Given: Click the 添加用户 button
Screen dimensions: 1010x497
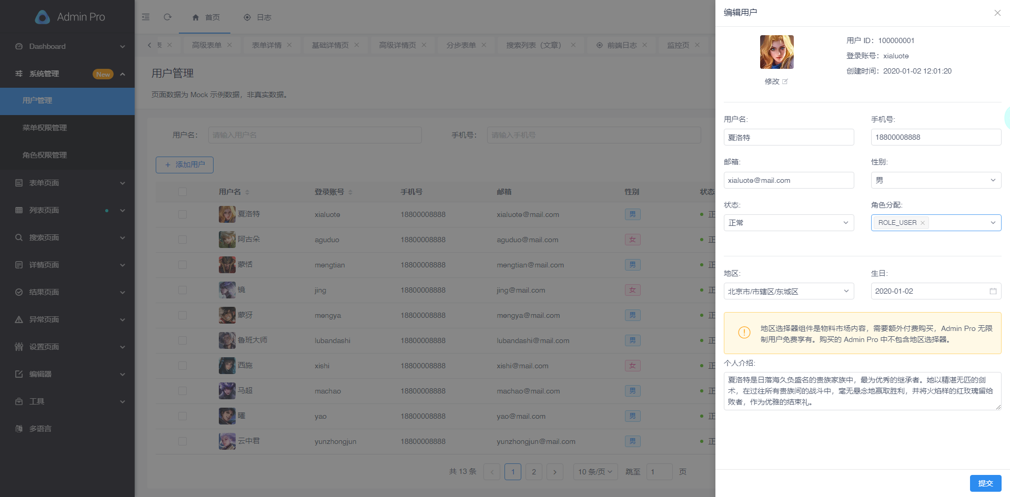Looking at the screenshot, I should 184,164.
